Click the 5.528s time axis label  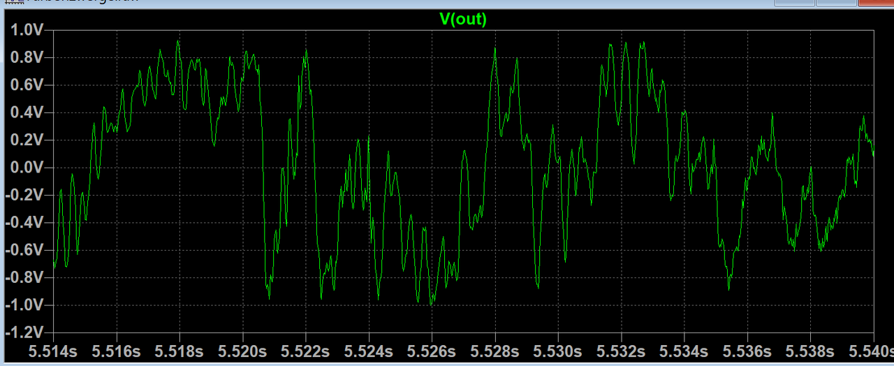click(x=494, y=351)
